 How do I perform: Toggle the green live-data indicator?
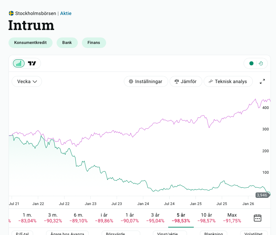251,63
